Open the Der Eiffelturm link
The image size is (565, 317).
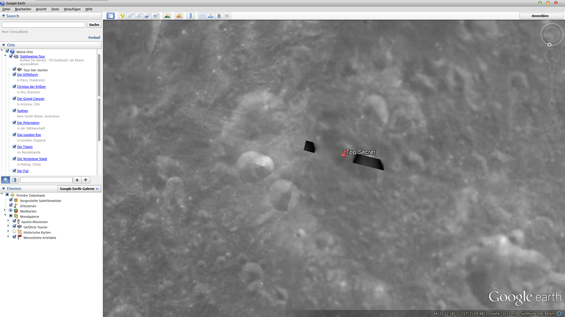click(x=27, y=75)
